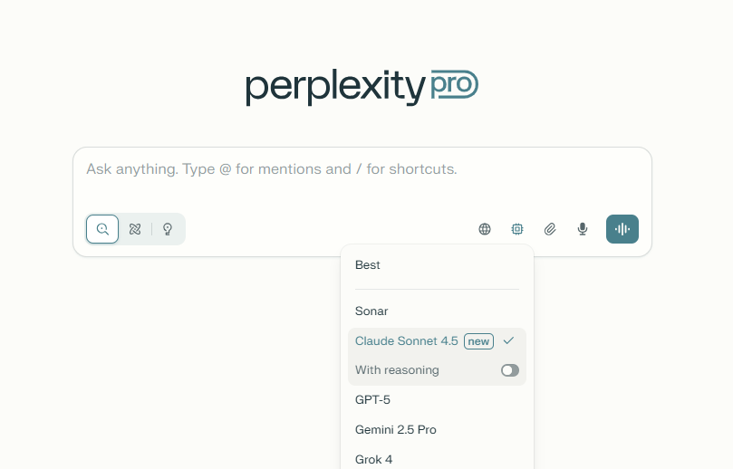Click the checkmark beside Claude Sonnet 4.5
The width and height of the screenshot is (733, 469).
click(509, 340)
